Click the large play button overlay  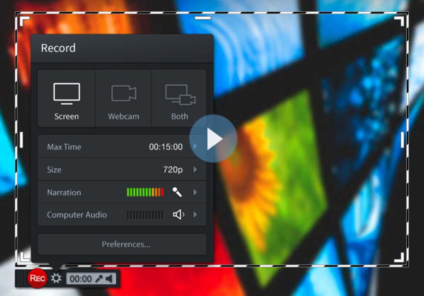click(x=213, y=138)
